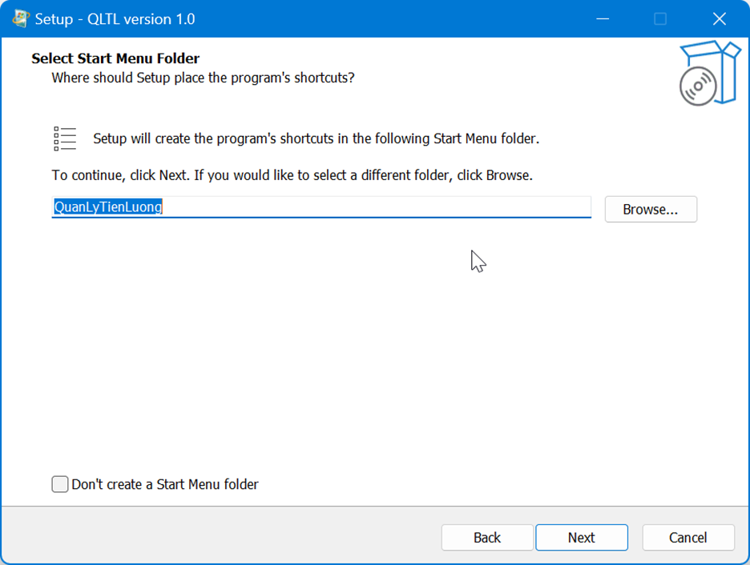Viewport: 750px width, 565px height.
Task: Enable Don't create a Start Menu folder checkbox
Action: [x=60, y=484]
